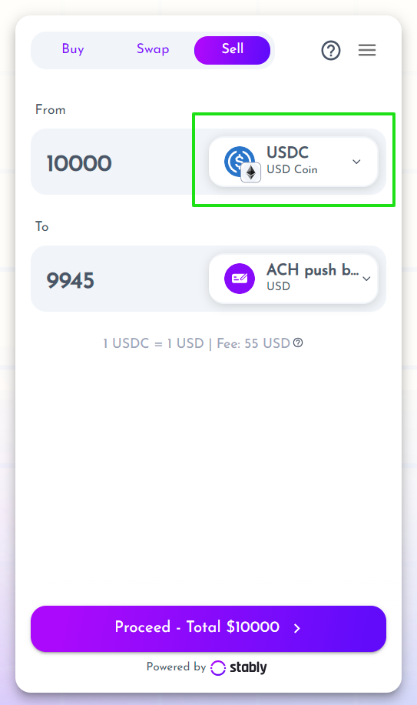Expand the USDC currency chevron

click(x=356, y=162)
